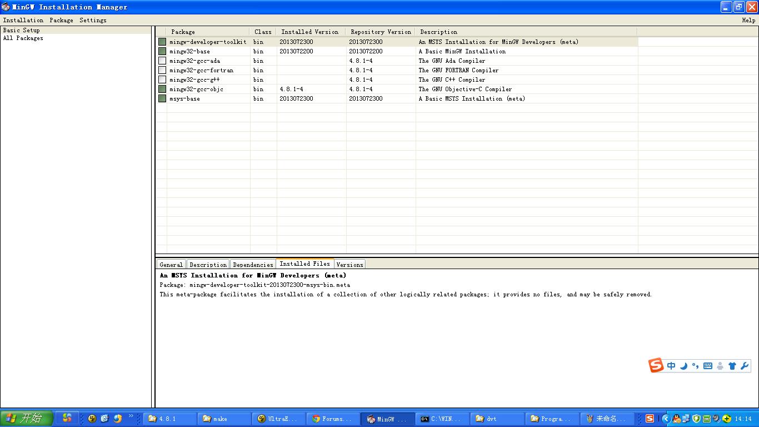759x427 pixels.
Task: Toggle mark box for mingw32-gcc-objc package
Action: pos(162,89)
